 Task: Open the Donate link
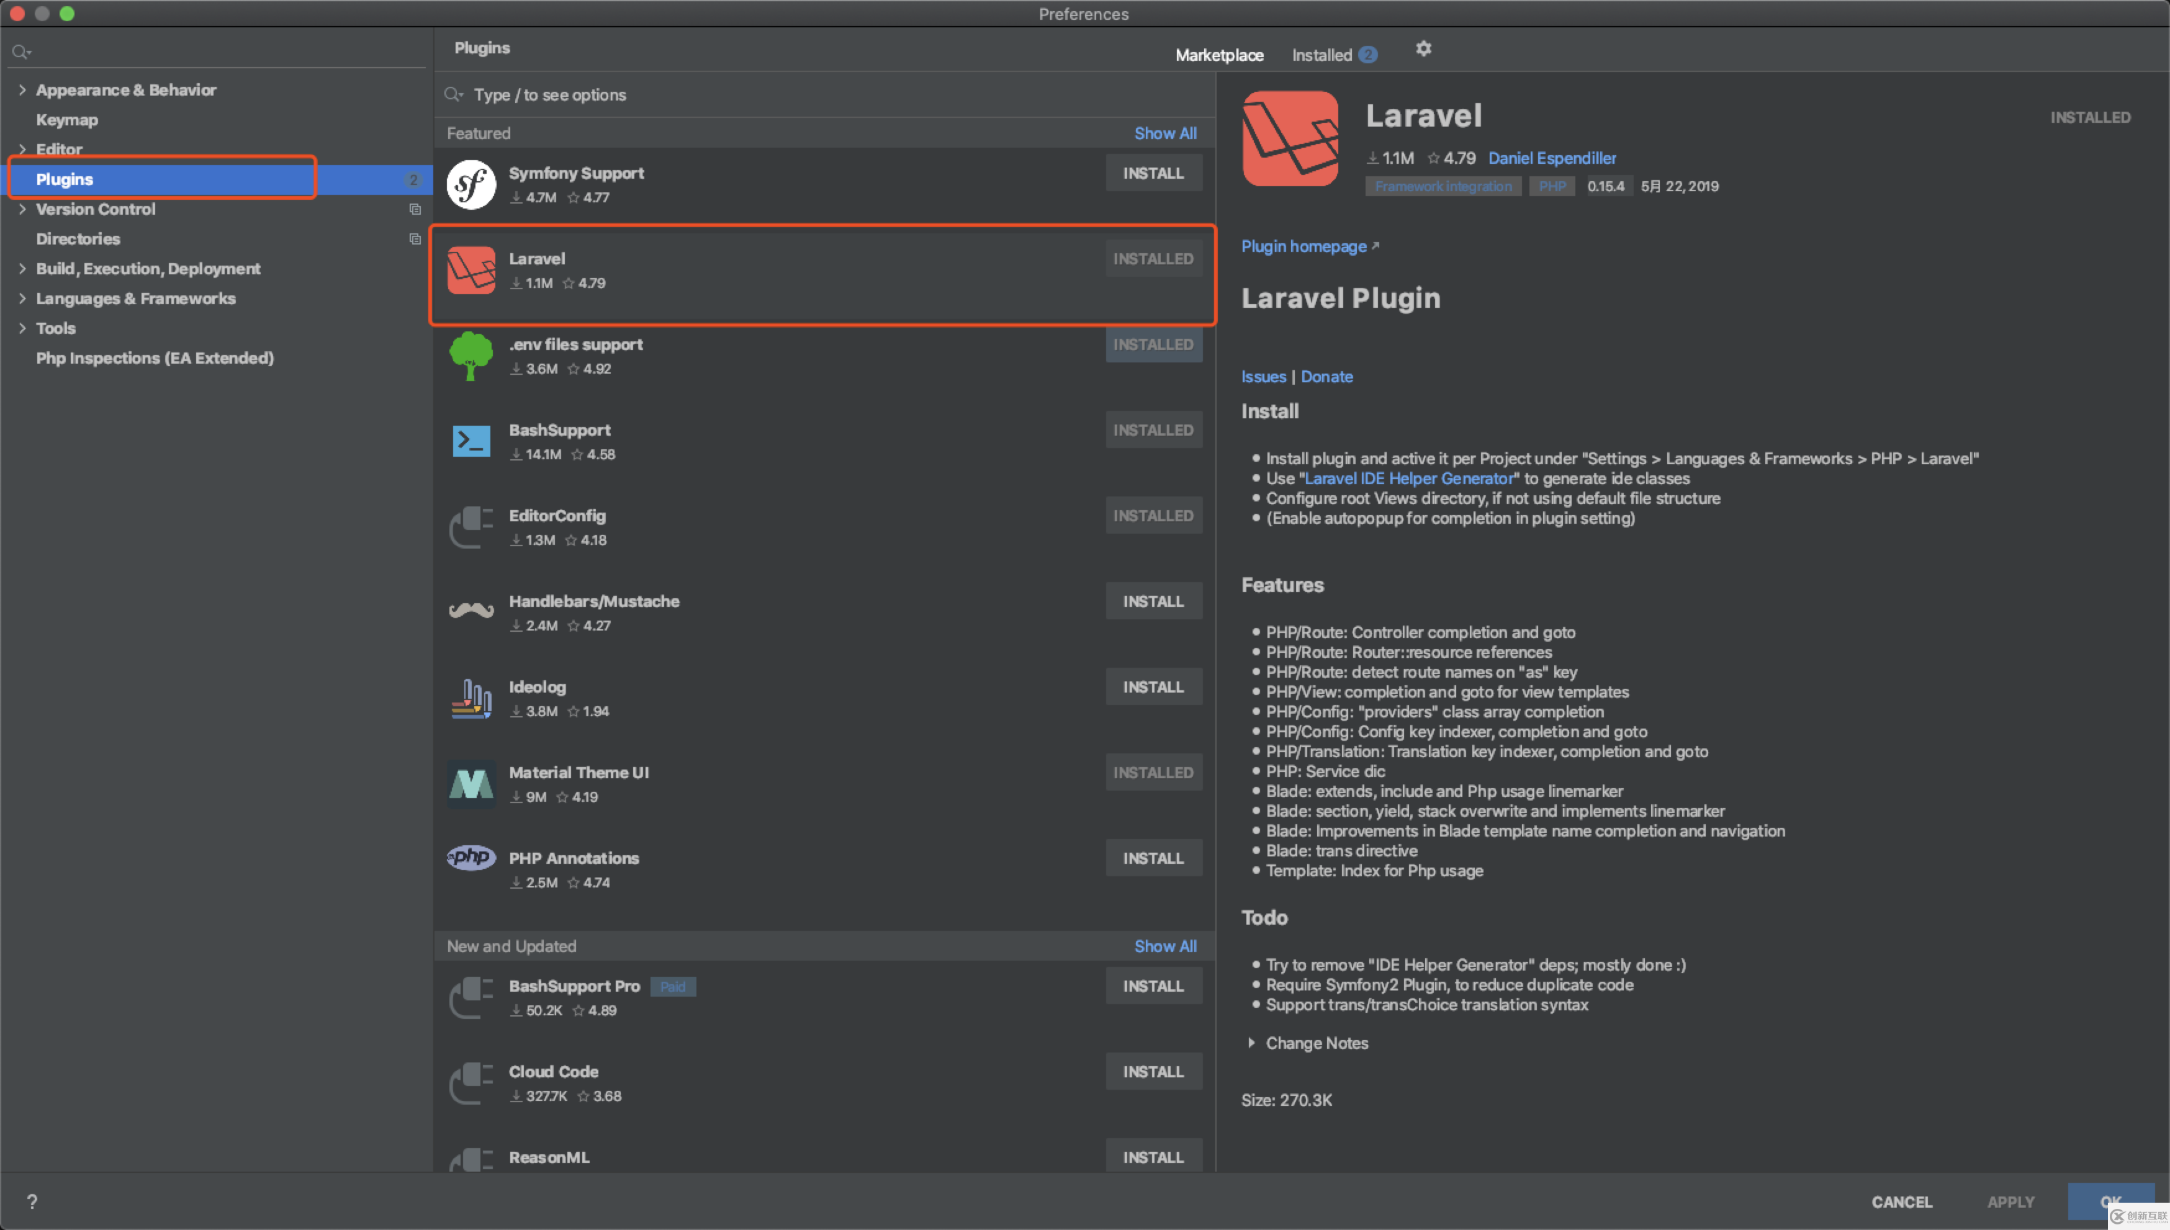[1326, 377]
